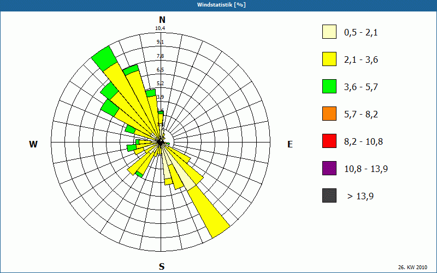Click the orange 5,7 - 8,2 legend swatch
The image size is (437, 273).
pyautogui.click(x=329, y=114)
